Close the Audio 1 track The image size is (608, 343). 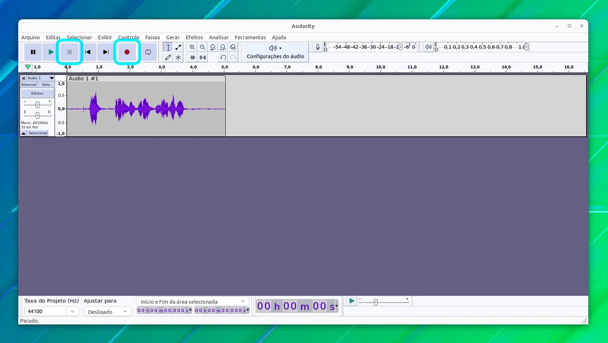(x=24, y=78)
